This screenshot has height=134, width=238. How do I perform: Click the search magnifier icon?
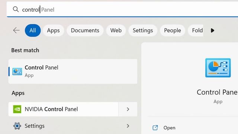click(16, 9)
